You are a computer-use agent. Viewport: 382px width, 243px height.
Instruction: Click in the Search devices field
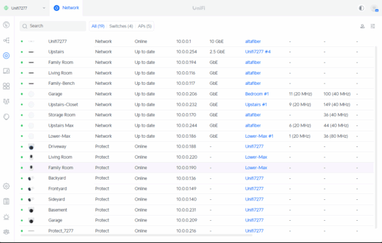[x=53, y=26]
